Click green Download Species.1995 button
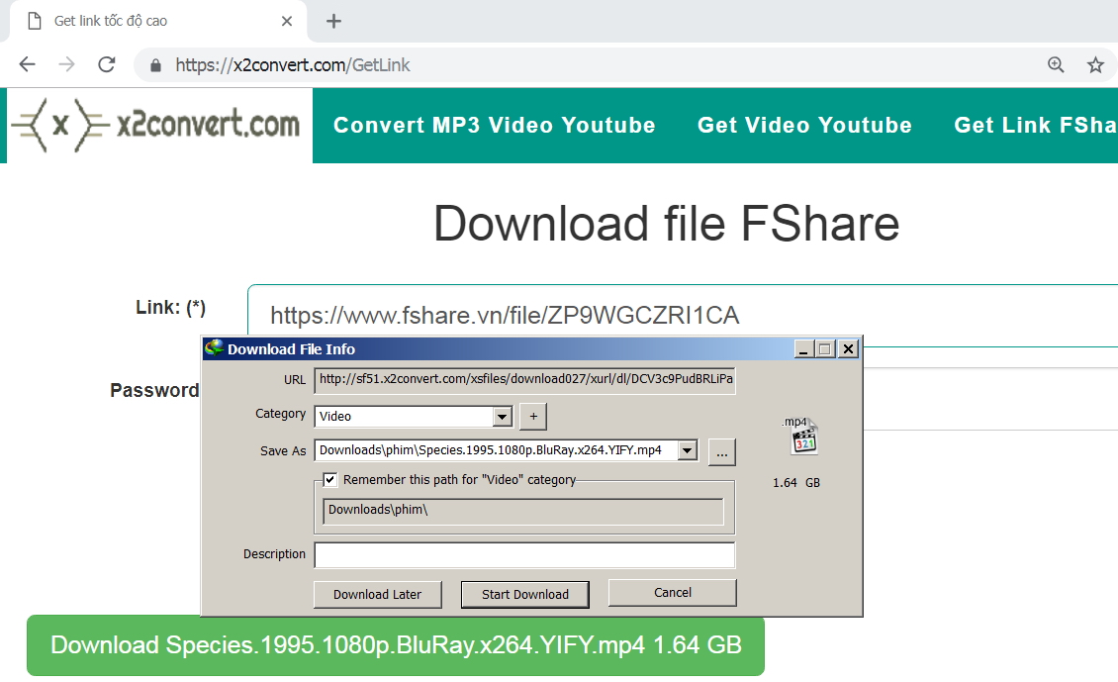Screen dimensions: 1118x682 [396, 645]
